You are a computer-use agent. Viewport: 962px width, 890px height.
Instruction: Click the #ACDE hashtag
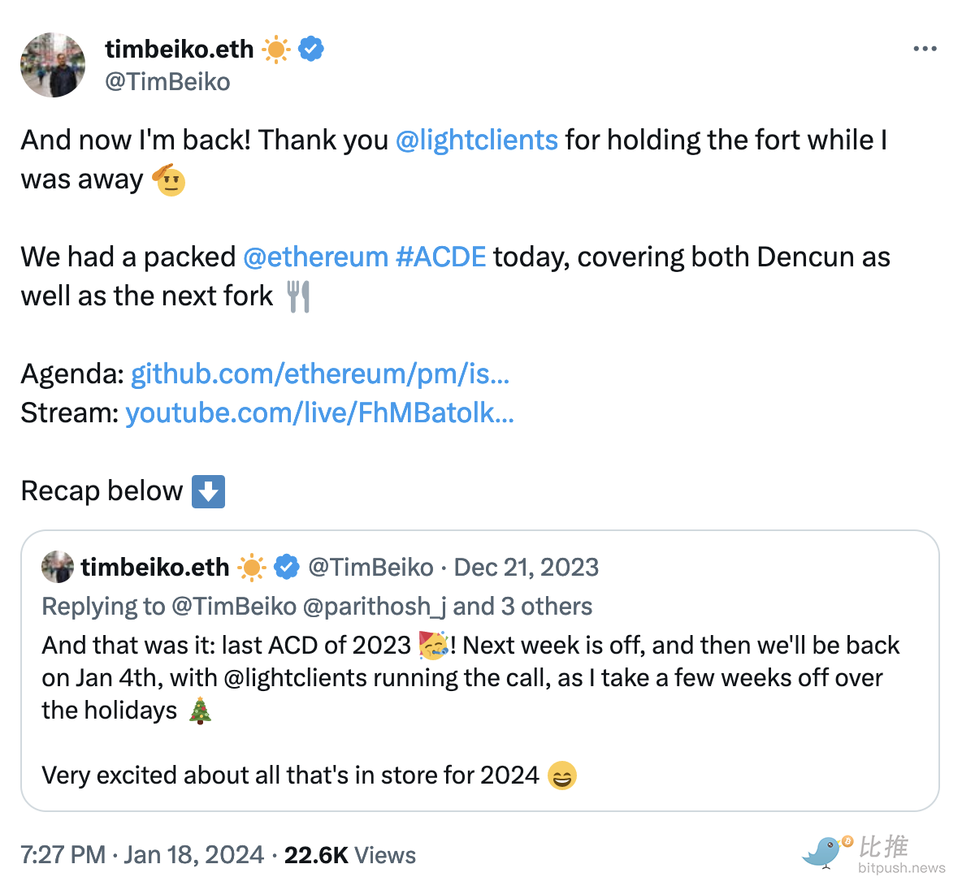(440, 257)
